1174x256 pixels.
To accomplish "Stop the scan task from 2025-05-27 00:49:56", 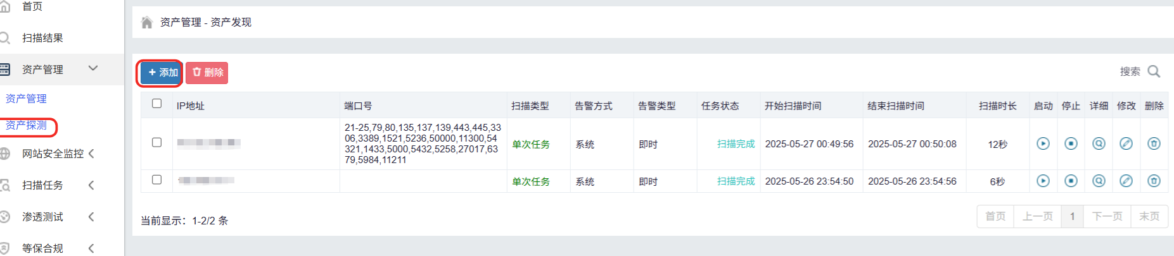I will tap(1071, 143).
